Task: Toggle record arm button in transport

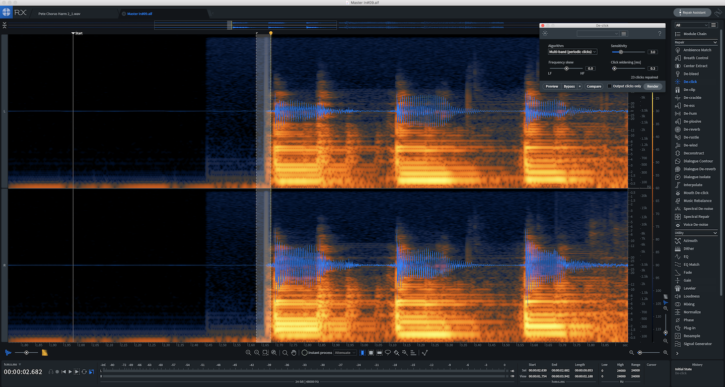Action: pyautogui.click(x=57, y=372)
